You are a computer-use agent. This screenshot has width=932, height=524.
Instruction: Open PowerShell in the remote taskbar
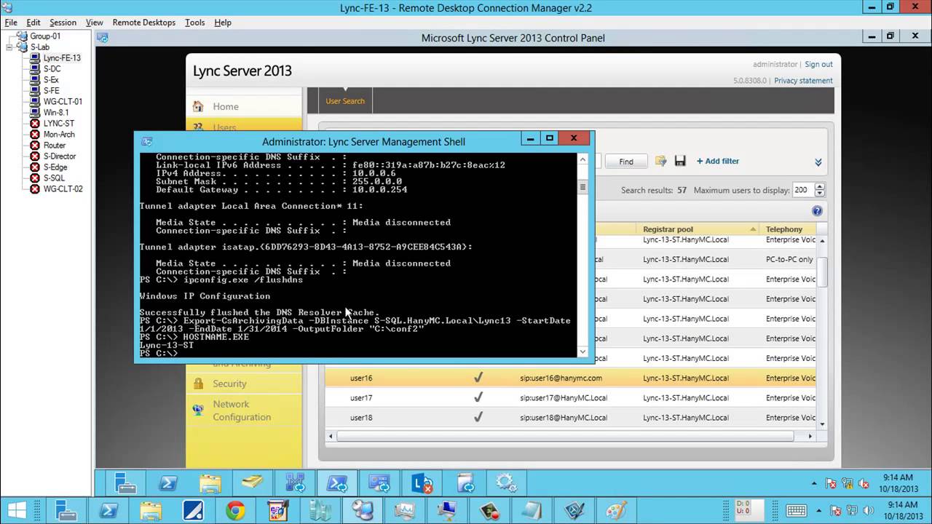(167, 483)
